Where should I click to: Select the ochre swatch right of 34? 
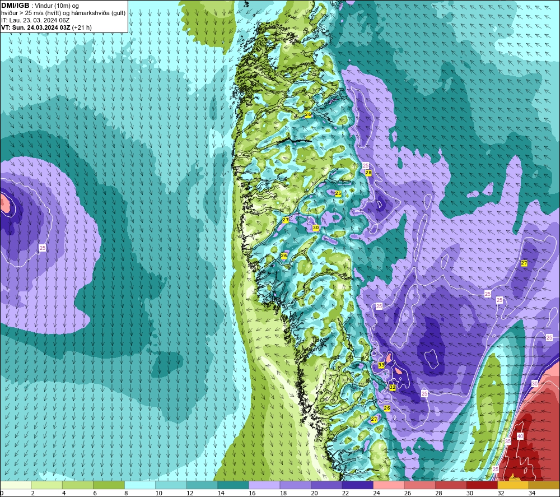[x=544, y=485]
